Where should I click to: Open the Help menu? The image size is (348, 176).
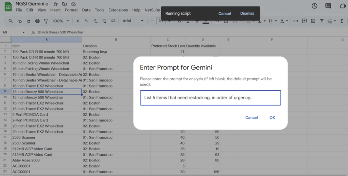click(136, 10)
